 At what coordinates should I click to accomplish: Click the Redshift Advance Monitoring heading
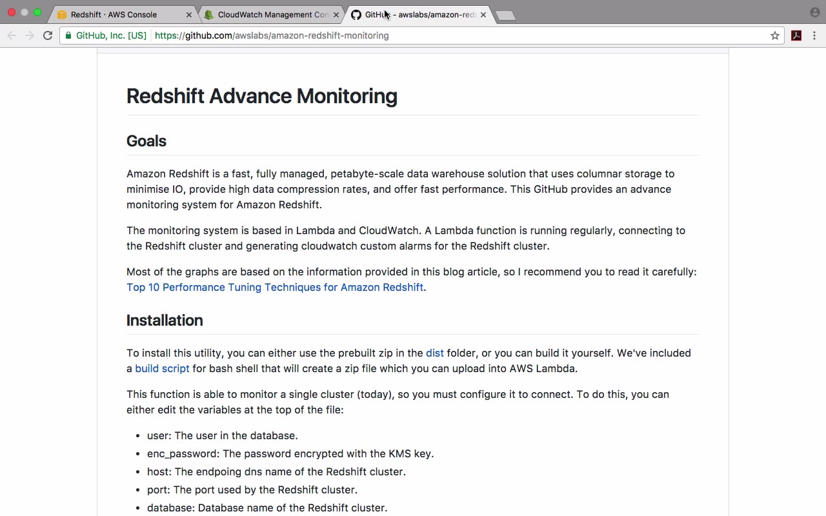tap(261, 96)
